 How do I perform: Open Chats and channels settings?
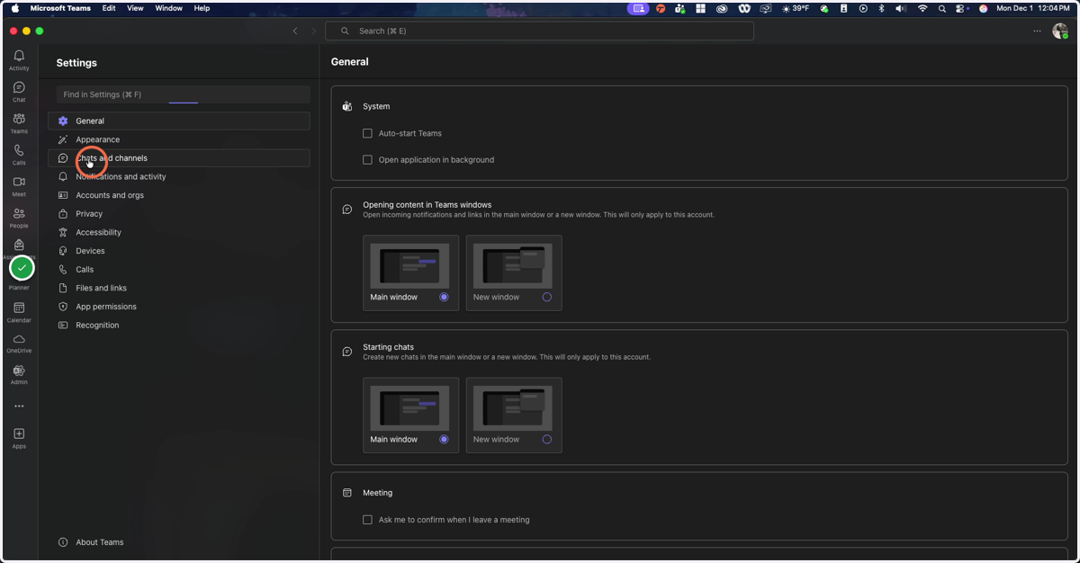[x=179, y=158]
